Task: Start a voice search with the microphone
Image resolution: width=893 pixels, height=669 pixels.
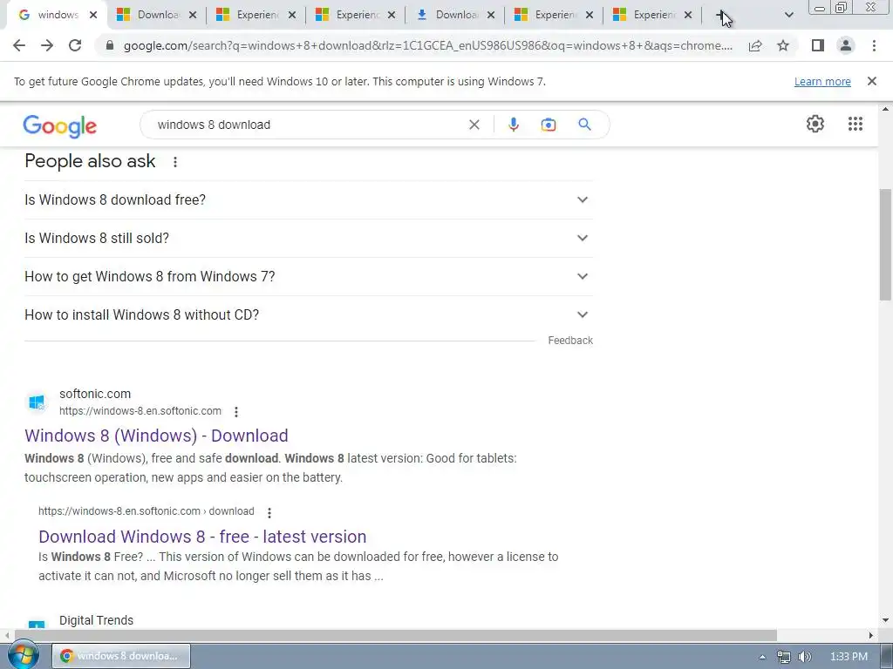Action: click(513, 125)
